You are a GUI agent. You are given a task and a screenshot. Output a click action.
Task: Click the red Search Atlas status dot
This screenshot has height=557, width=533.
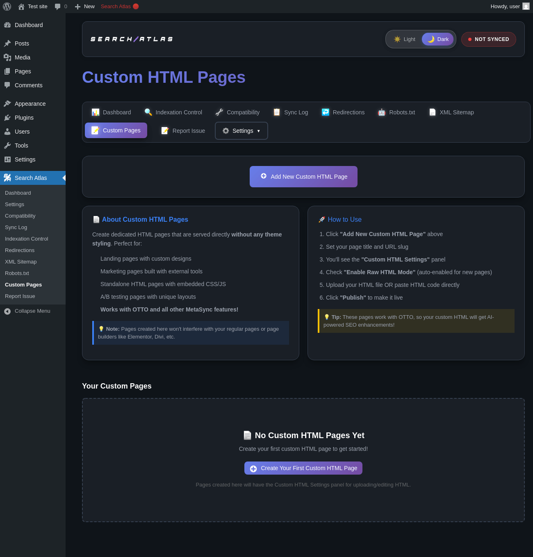point(136,7)
